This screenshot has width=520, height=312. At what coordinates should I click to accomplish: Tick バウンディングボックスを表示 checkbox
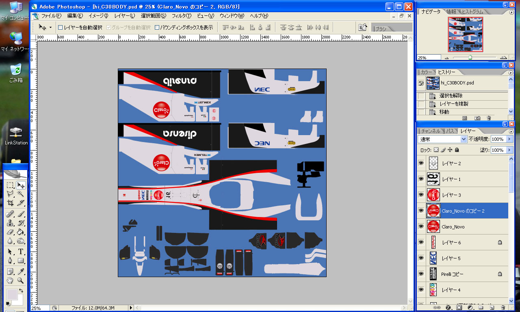(157, 28)
